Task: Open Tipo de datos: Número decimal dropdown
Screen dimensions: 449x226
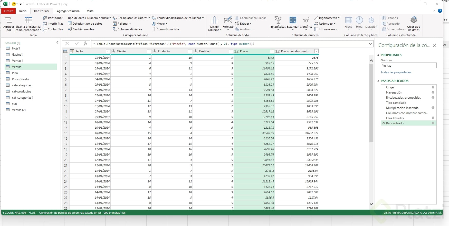Action: [x=89, y=18]
